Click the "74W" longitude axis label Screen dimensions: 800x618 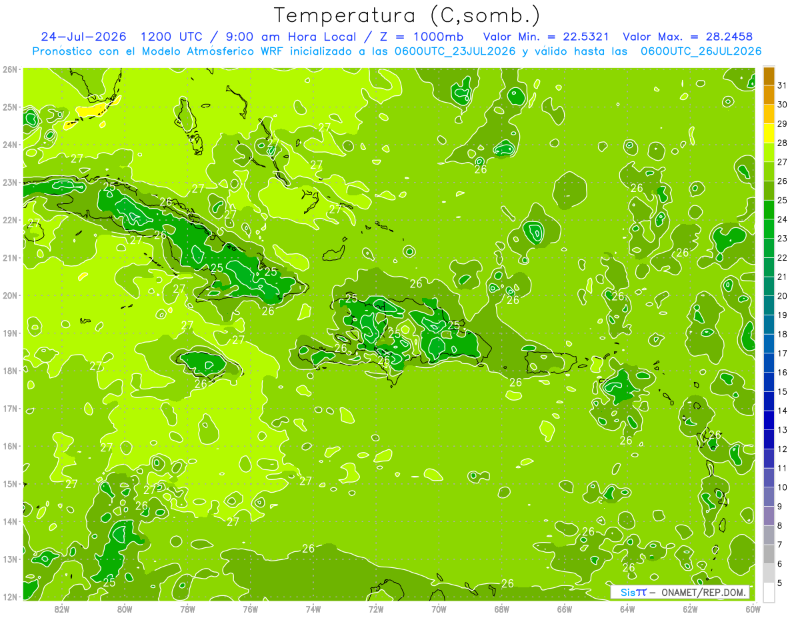313,609
